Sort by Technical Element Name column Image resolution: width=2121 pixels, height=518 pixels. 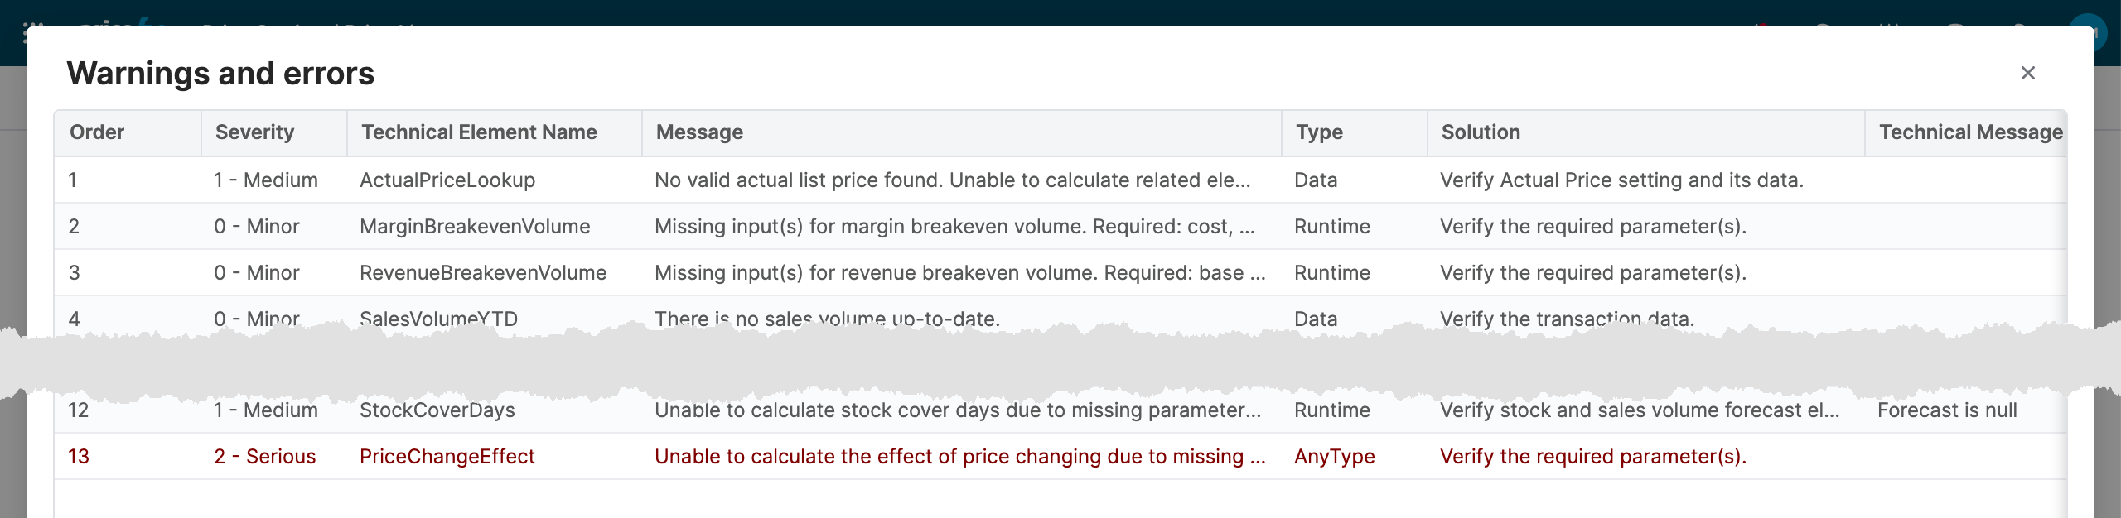pyautogui.click(x=479, y=132)
